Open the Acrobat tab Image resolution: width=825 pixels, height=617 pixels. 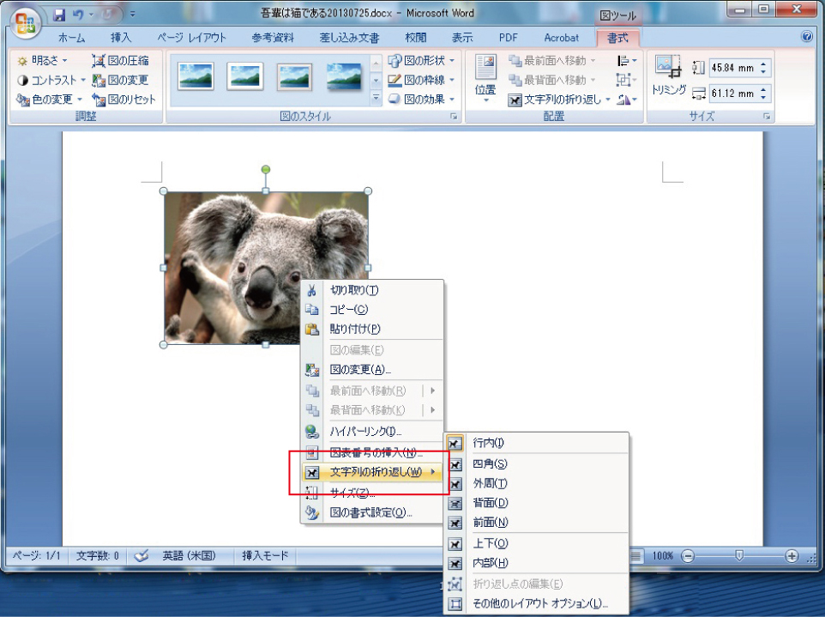point(561,38)
